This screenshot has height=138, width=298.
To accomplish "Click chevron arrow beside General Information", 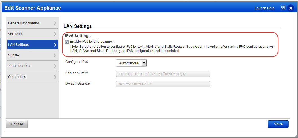I will [55, 23].
